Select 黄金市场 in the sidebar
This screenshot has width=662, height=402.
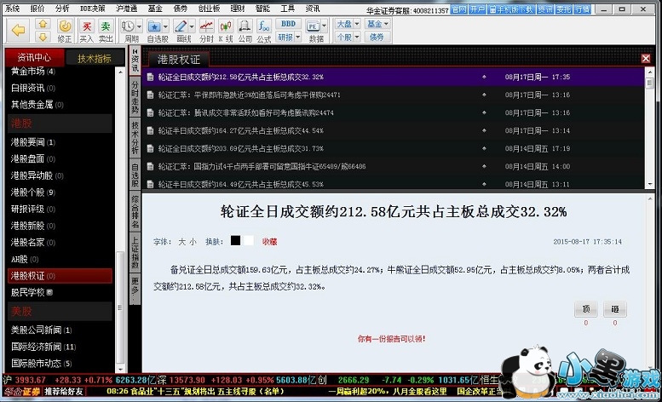click(33, 72)
